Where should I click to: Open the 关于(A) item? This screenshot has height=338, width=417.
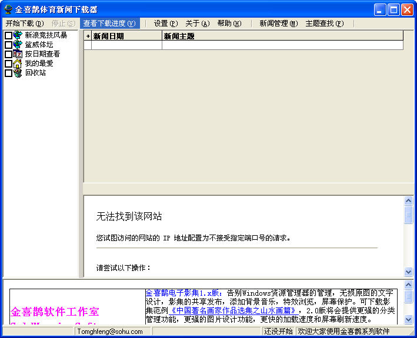[x=198, y=24]
